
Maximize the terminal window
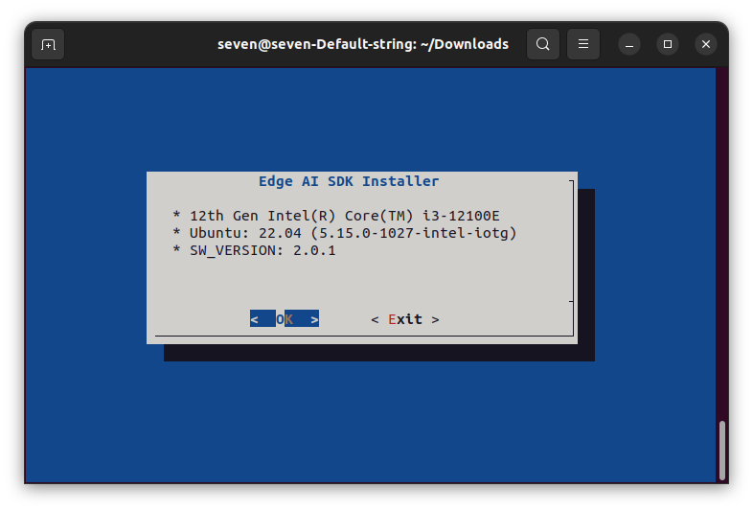pyautogui.click(x=668, y=44)
